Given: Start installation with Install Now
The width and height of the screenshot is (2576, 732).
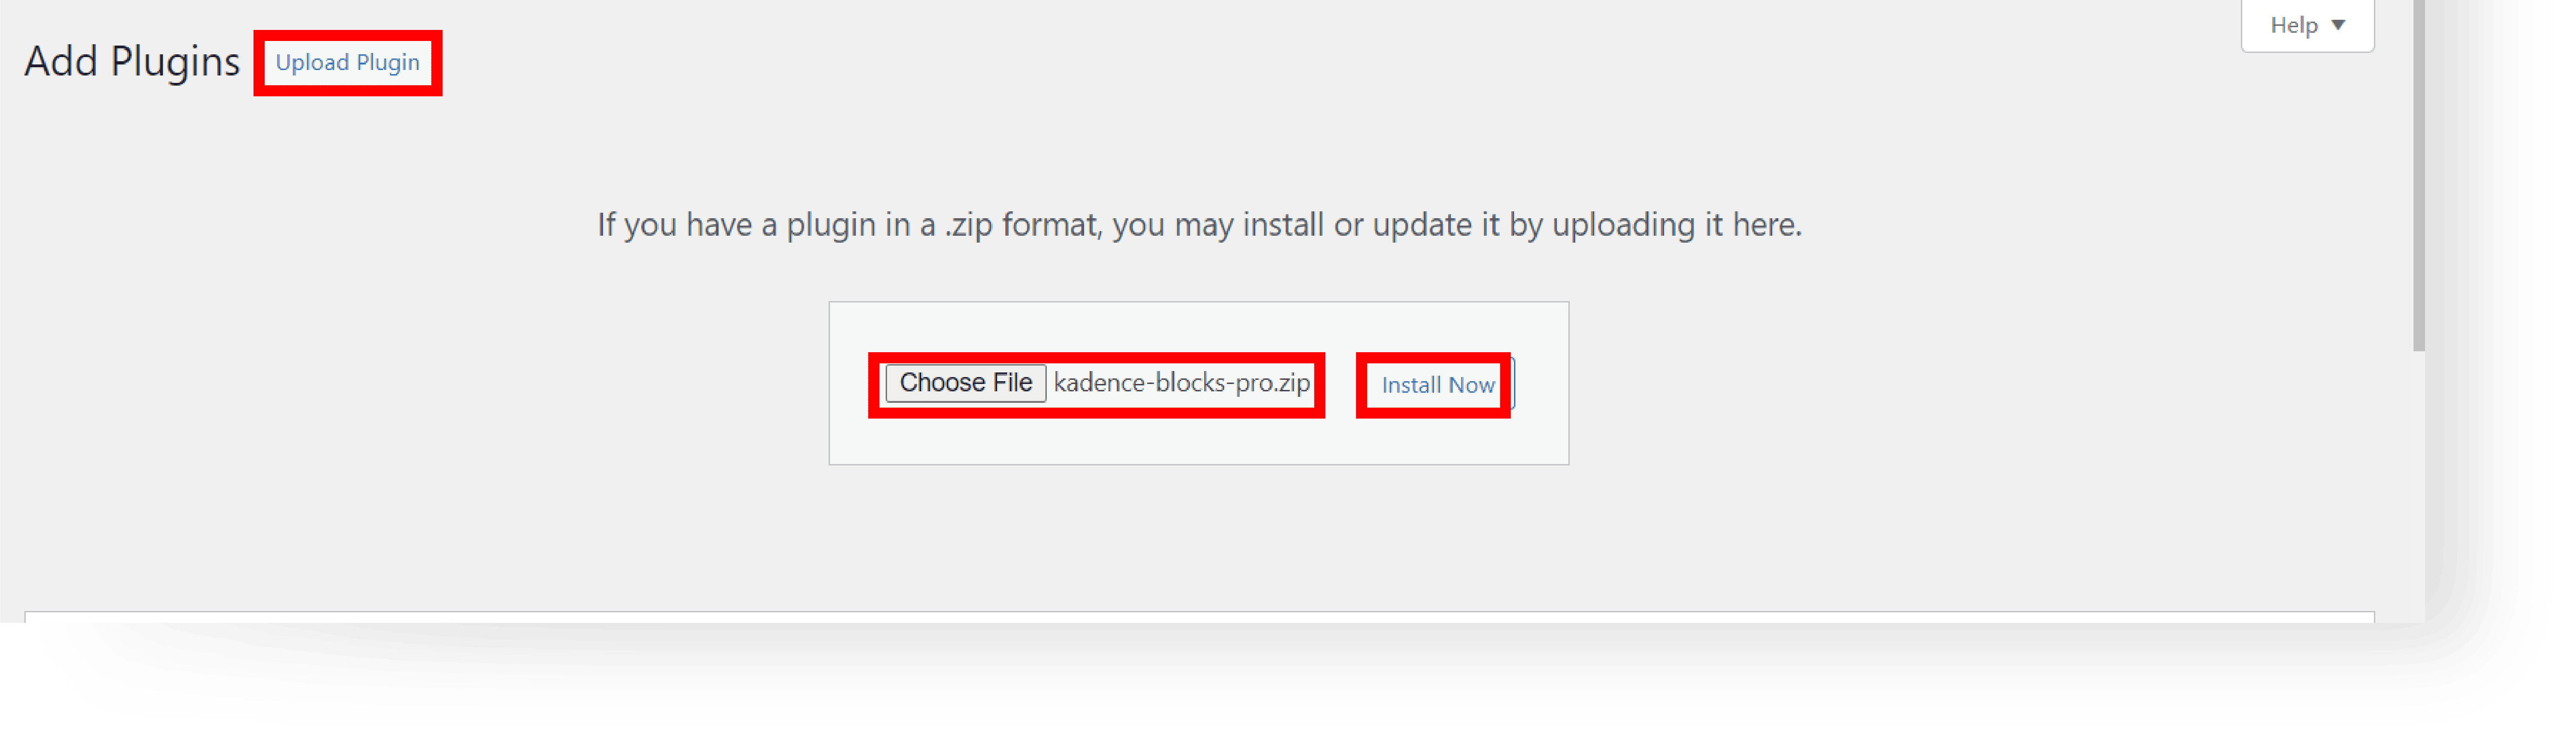Looking at the screenshot, I should coord(1438,385).
